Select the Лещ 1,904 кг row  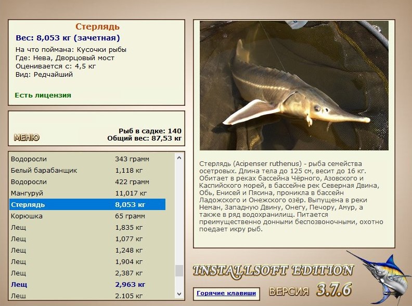(87, 262)
